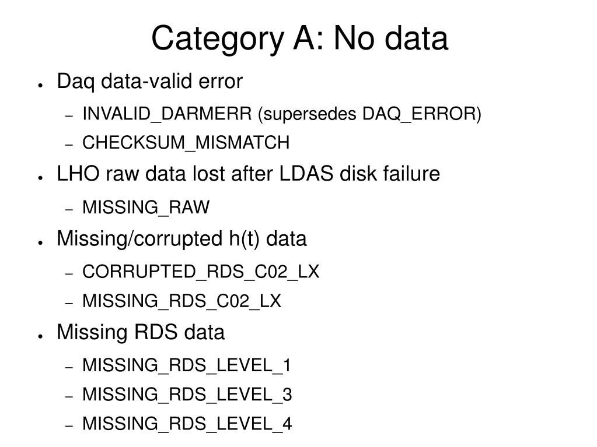Click the word supersedes in first sub-item
This screenshot has width=597, height=447.
click(310, 115)
